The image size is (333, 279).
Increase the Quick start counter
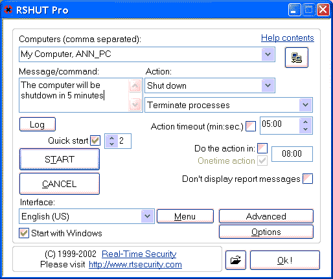111,138
